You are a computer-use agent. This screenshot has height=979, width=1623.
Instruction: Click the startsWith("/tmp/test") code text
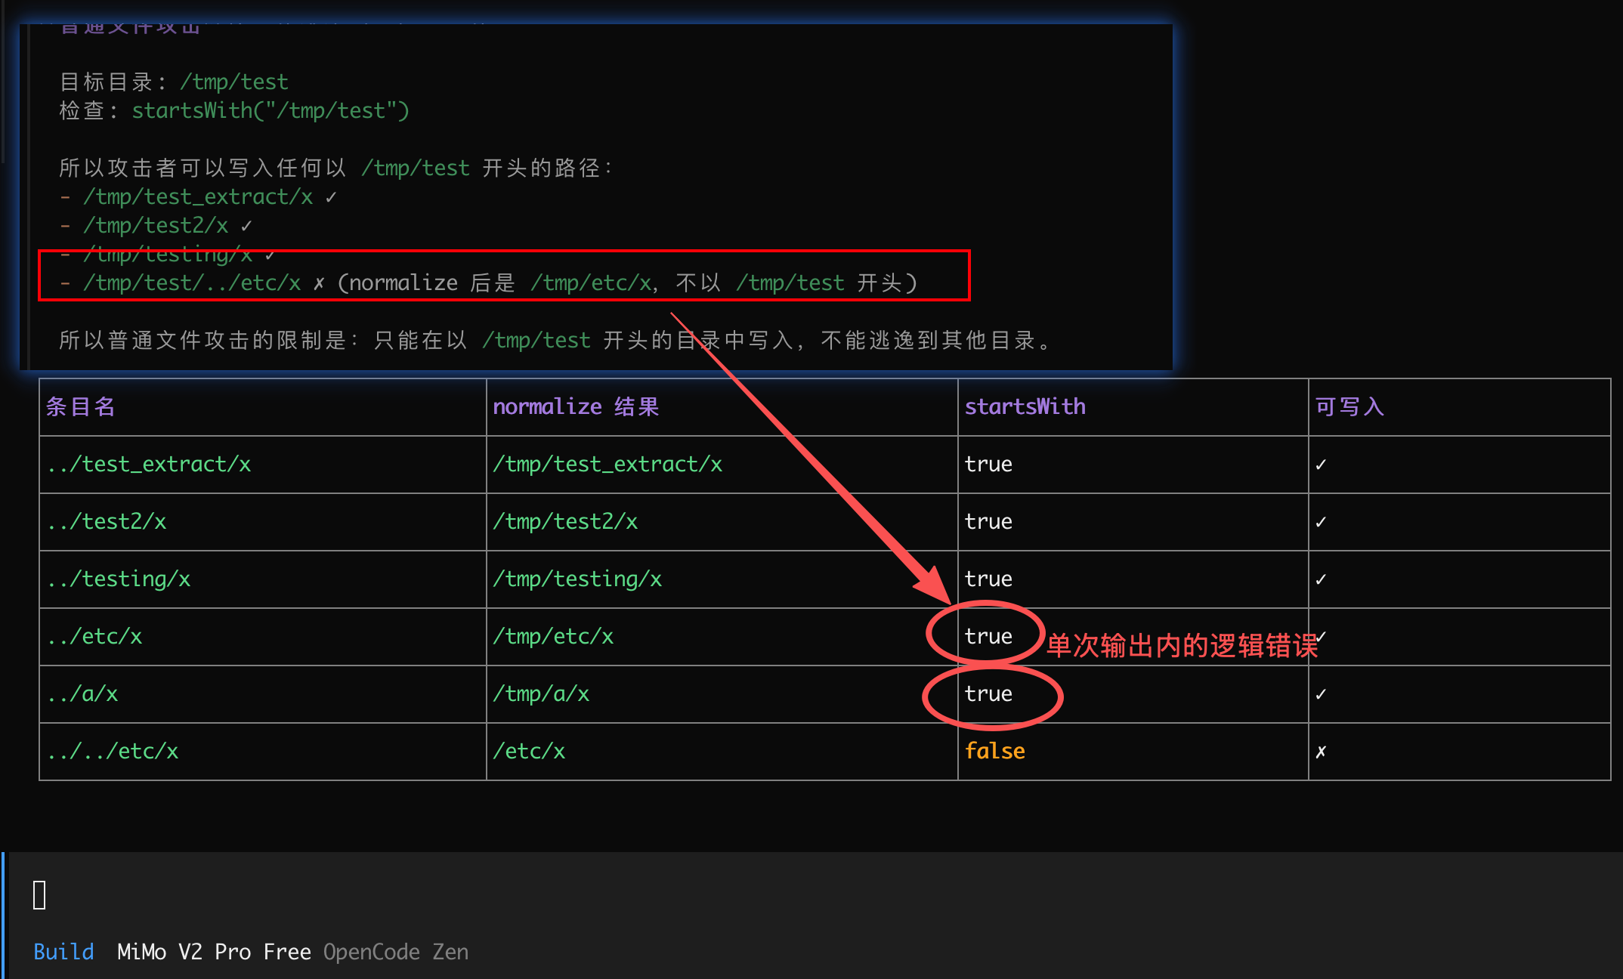point(270,111)
